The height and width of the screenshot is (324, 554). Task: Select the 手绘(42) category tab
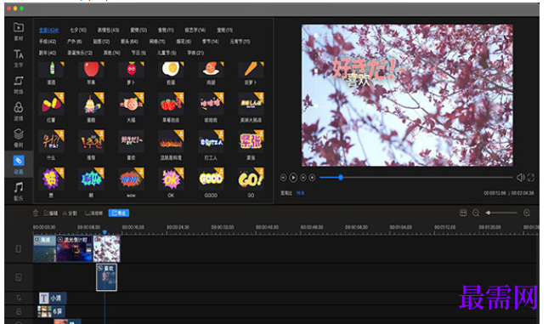pos(48,42)
